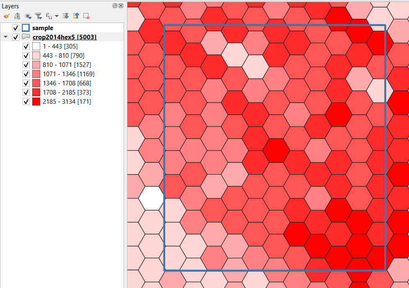The image size is (409, 288).
Task: Collapse the crop2014hex5 layer tree
Action: [x=5, y=37]
